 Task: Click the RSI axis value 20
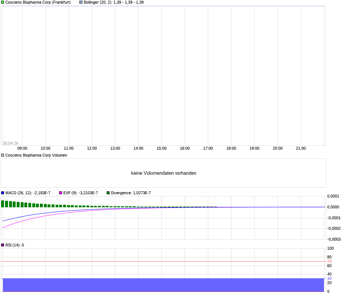coord(329,283)
